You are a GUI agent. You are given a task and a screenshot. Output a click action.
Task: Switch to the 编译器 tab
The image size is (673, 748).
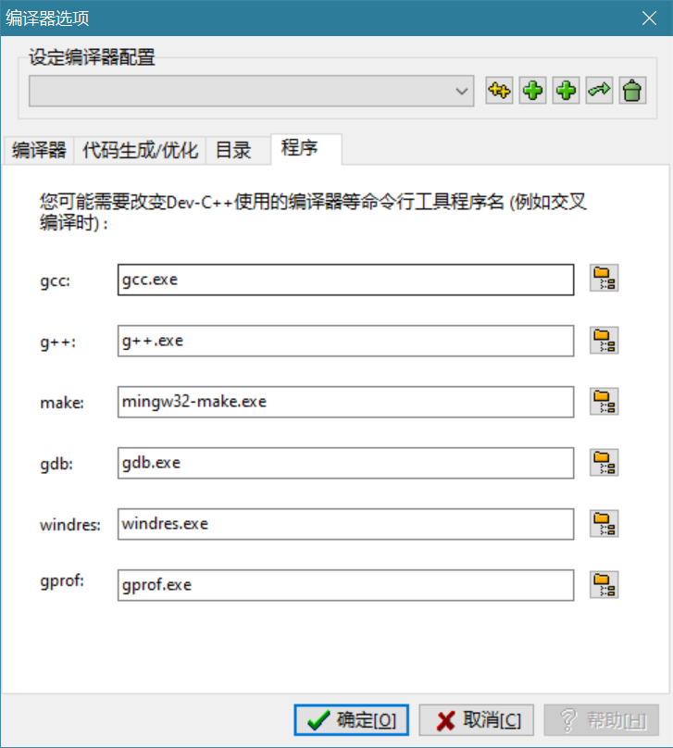pos(39,150)
